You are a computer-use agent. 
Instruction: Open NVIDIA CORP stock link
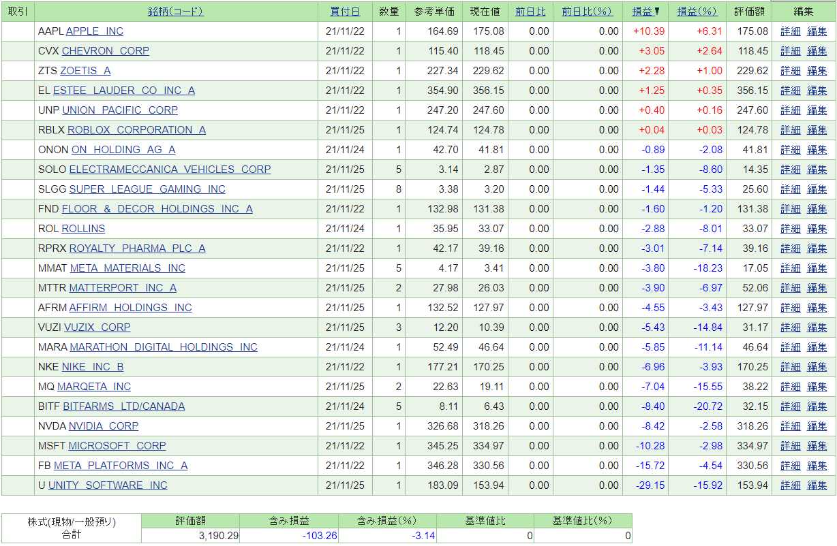104,426
